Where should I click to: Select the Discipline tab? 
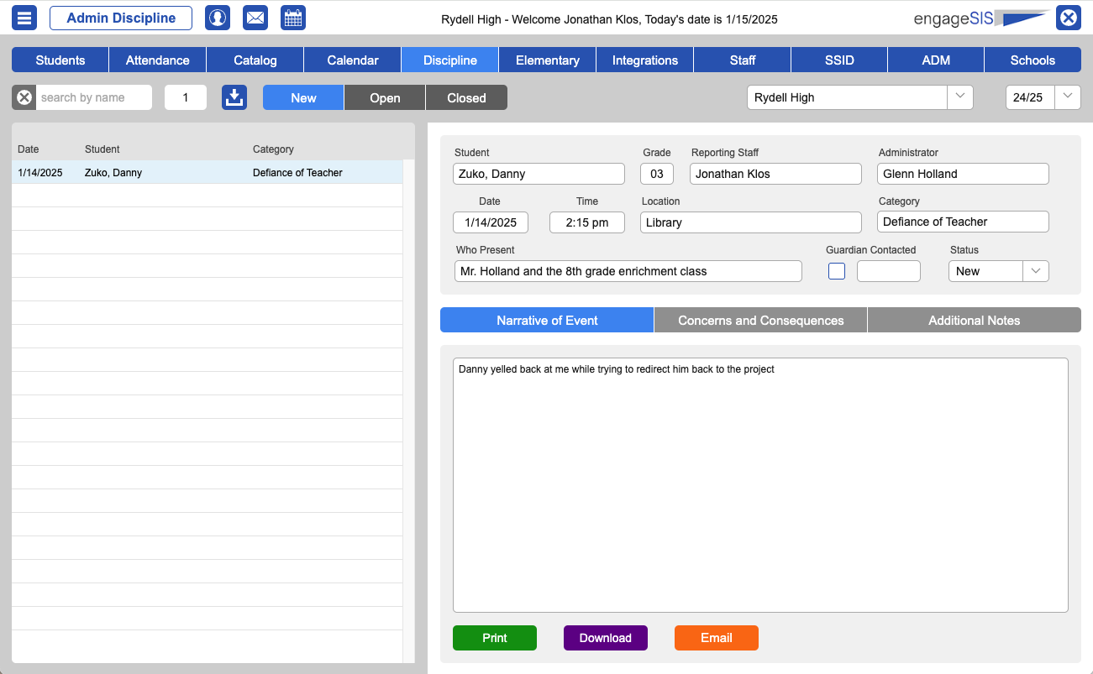(450, 60)
